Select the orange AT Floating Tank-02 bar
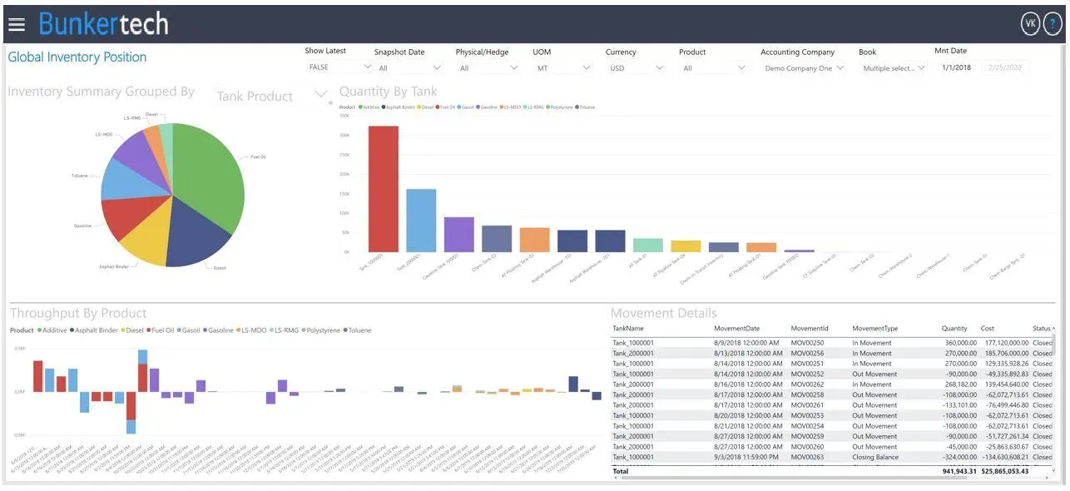Viewport: 1070px width, 491px height. [x=535, y=240]
